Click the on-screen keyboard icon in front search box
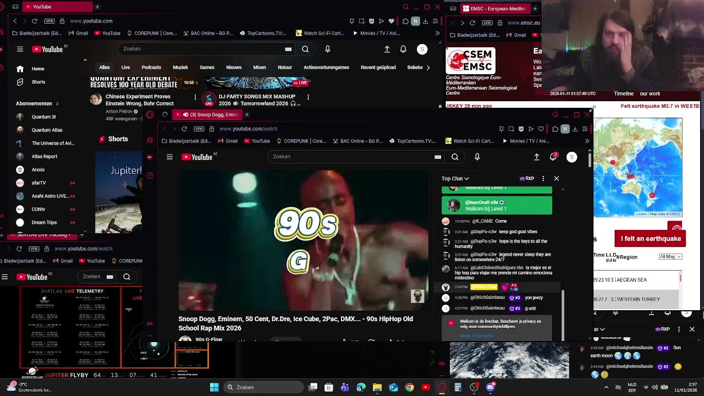This screenshot has height=396, width=704. [438, 157]
